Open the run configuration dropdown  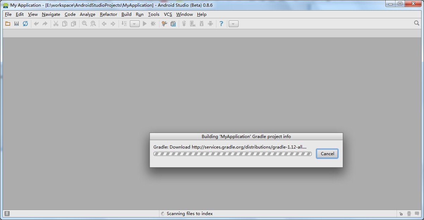tap(135, 24)
